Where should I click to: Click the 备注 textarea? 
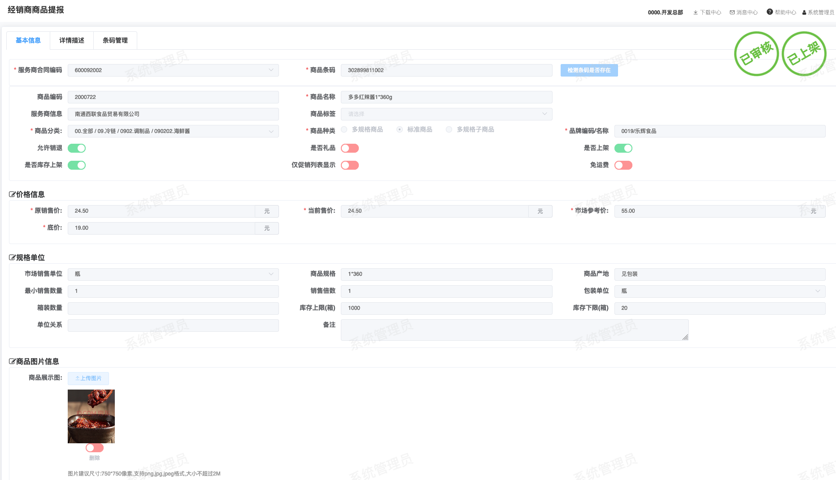[x=514, y=330]
